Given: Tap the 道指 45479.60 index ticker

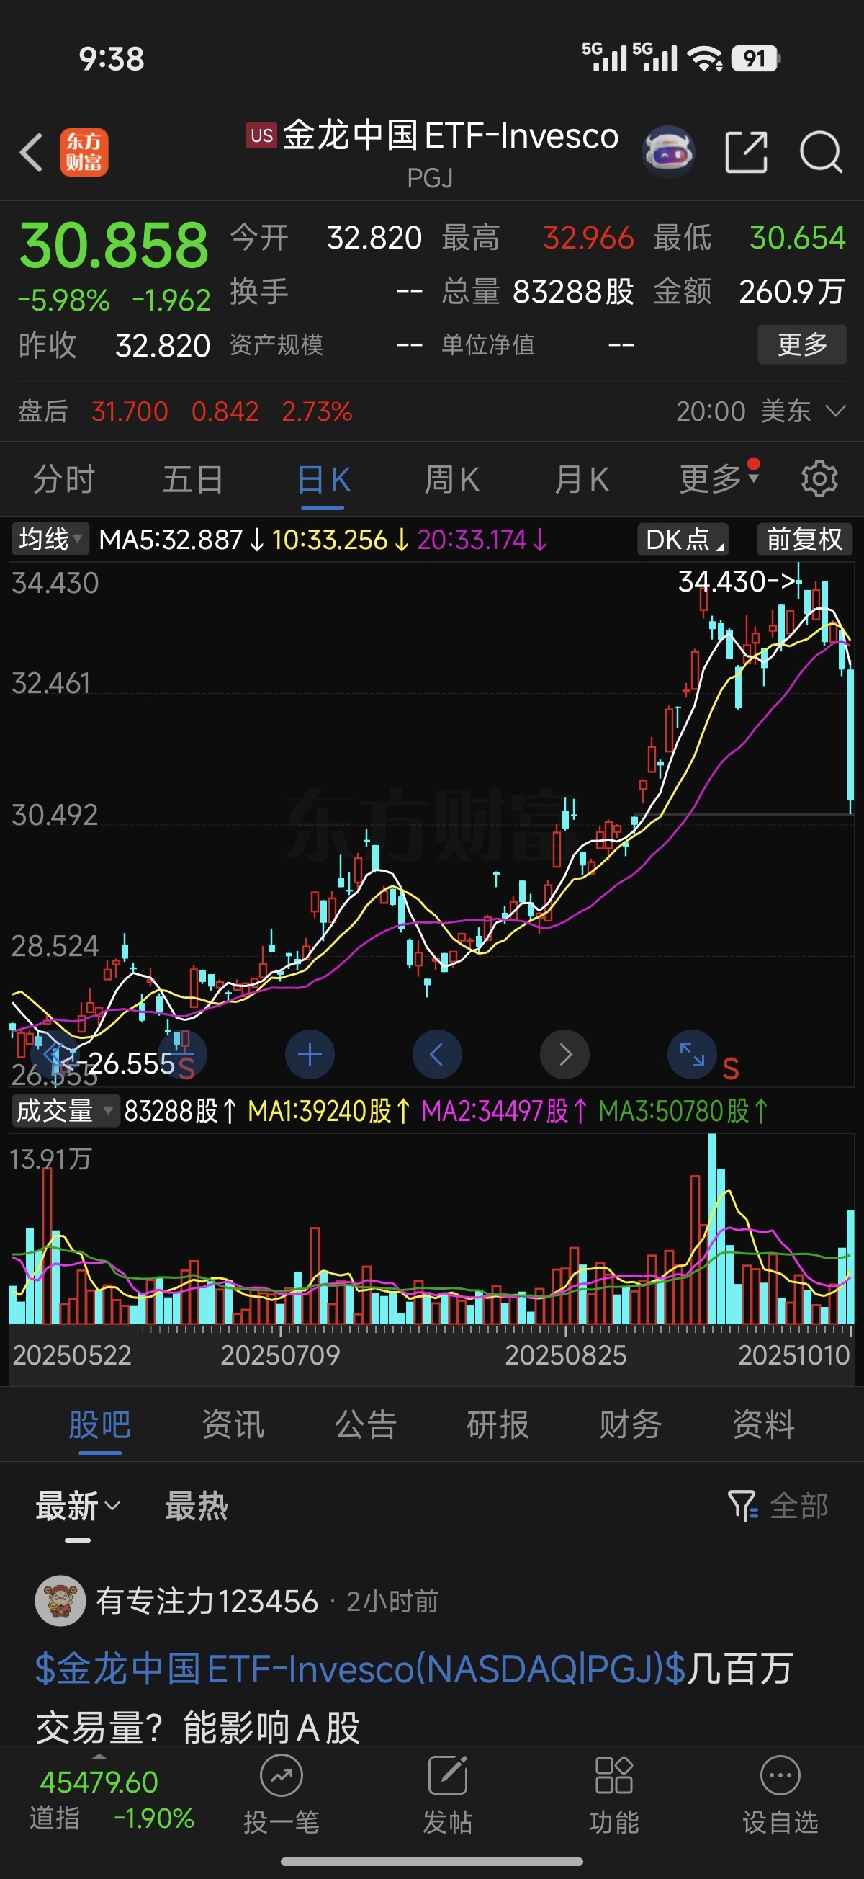Looking at the screenshot, I should [112, 1800].
